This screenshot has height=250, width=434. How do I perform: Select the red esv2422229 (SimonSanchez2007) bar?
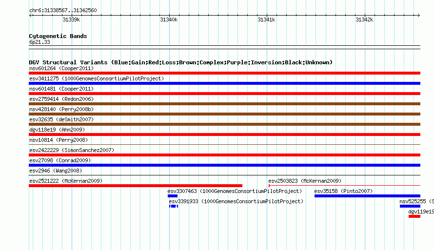point(224,155)
